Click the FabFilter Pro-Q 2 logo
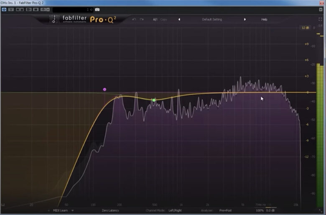Viewport: 326px width, 215px height. (83, 19)
